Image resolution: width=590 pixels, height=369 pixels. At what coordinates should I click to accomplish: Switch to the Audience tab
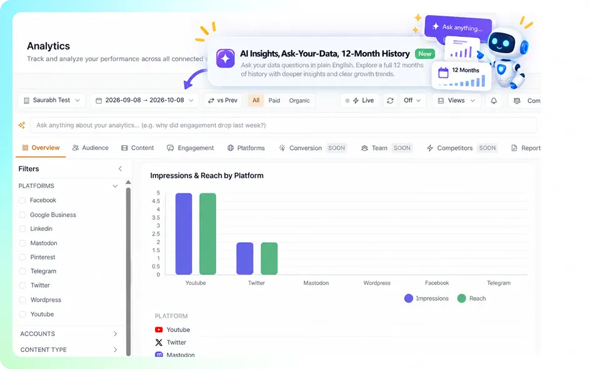[90, 148]
